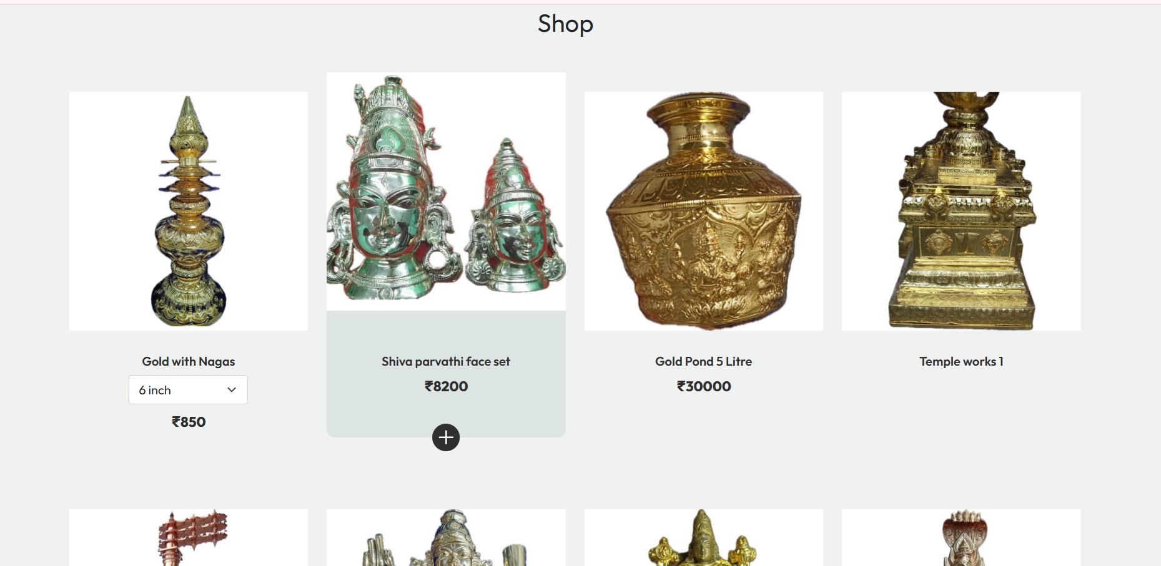This screenshot has height=566, width=1161.
Task: Click Temple works 1 title link
Action: click(x=961, y=361)
